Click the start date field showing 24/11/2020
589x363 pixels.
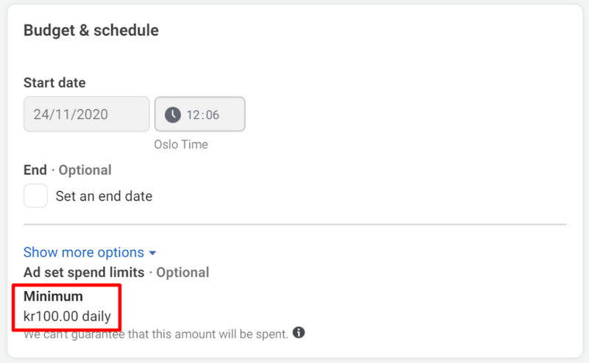(x=86, y=115)
